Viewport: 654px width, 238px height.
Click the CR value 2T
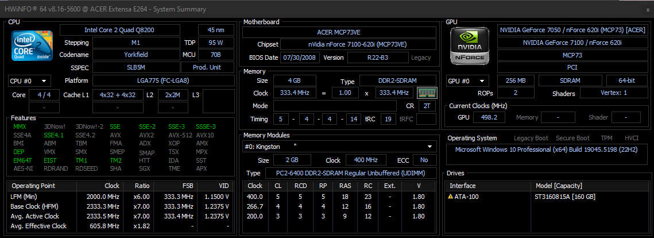(427, 106)
